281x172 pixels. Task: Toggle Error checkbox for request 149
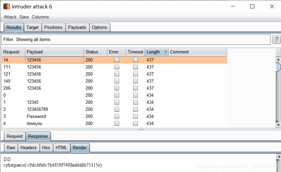tap(117, 81)
